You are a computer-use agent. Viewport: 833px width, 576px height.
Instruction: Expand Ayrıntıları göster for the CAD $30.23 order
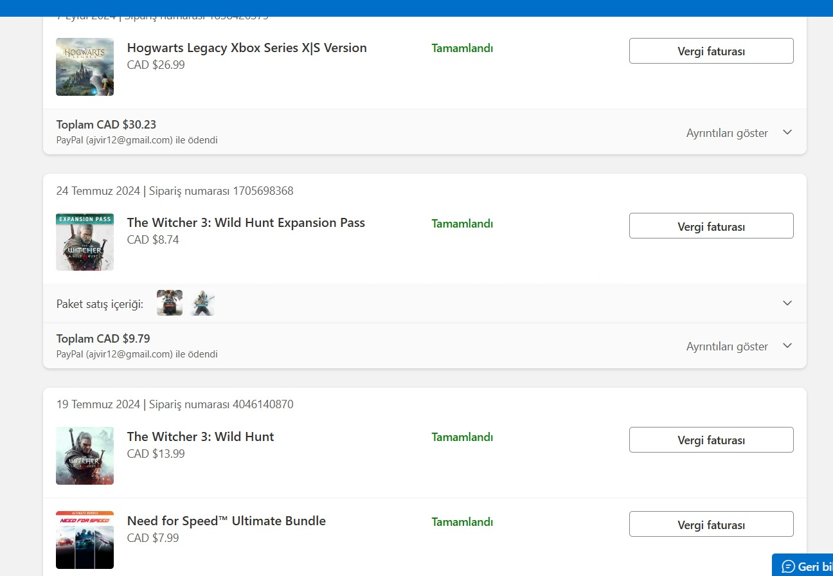point(727,133)
